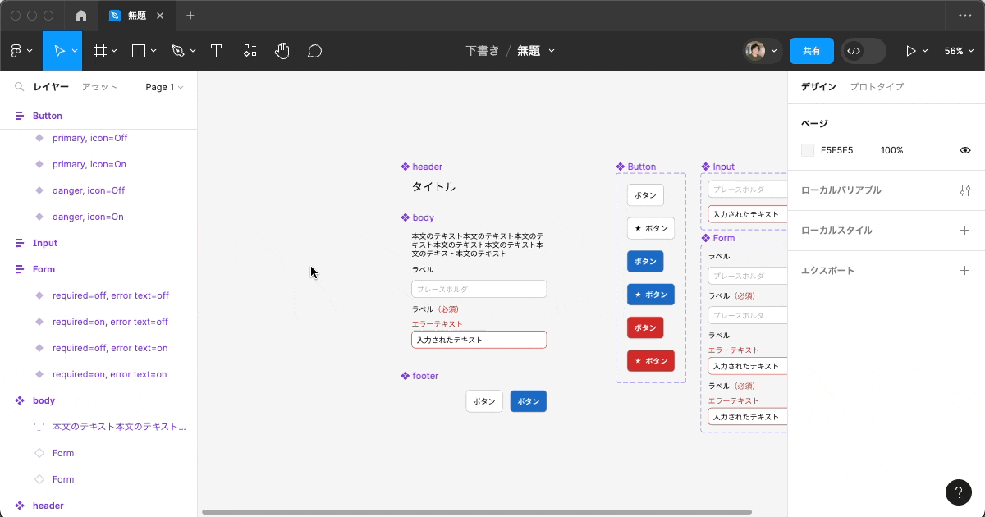Image resolution: width=985 pixels, height=517 pixels.
Task: Open the Resources components tool
Action: [250, 51]
